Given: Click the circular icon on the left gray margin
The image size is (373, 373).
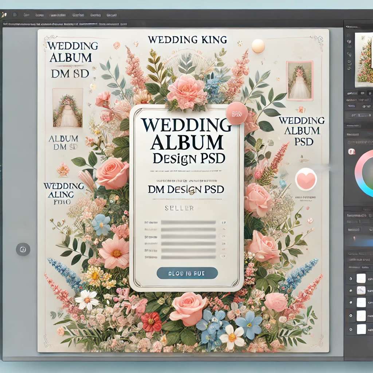Looking at the screenshot, I should tap(23, 250).
